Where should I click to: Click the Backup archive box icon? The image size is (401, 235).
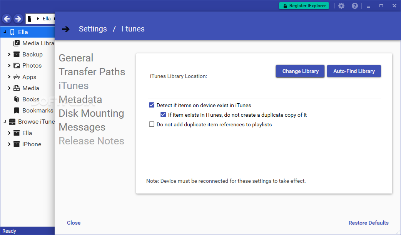17,55
